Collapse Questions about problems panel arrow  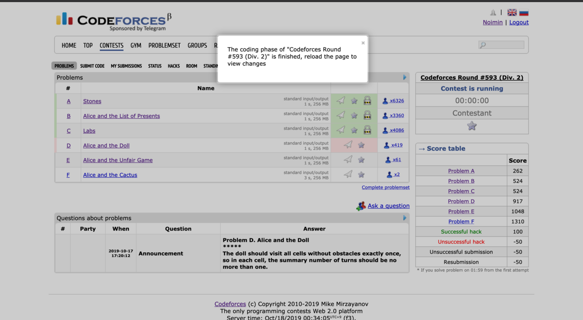point(405,218)
